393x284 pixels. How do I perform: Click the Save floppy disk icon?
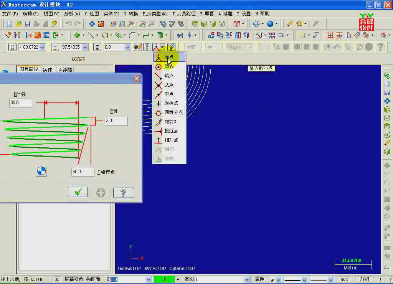[27, 24]
